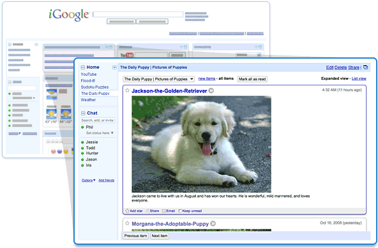Image resolution: width=378 pixels, height=248 pixels.
Task: Click the iGoogle logo in background page
Action: (x=69, y=15)
